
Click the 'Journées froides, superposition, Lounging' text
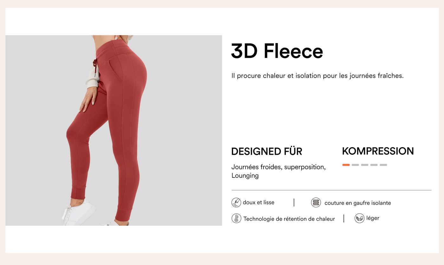pyautogui.click(x=279, y=171)
